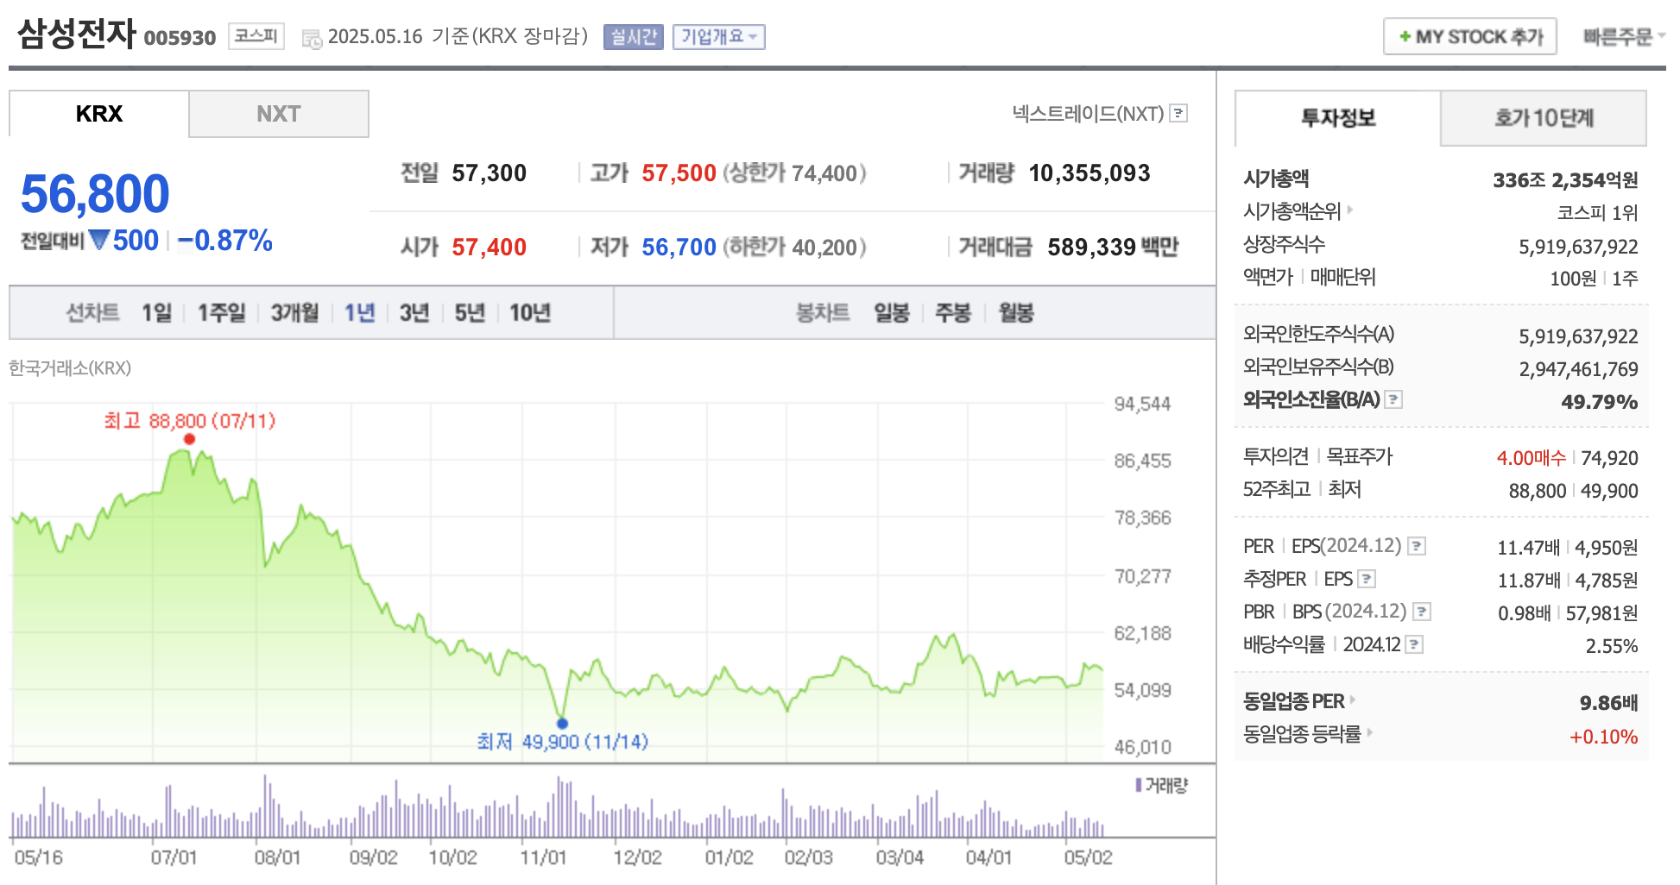Select the 1주일 line chart period
Image resolution: width=1680 pixels, height=885 pixels.
(222, 312)
